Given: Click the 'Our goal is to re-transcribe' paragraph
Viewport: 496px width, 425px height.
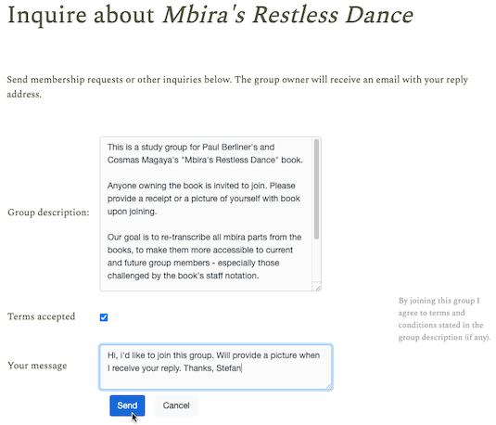Looking at the screenshot, I should tap(204, 256).
